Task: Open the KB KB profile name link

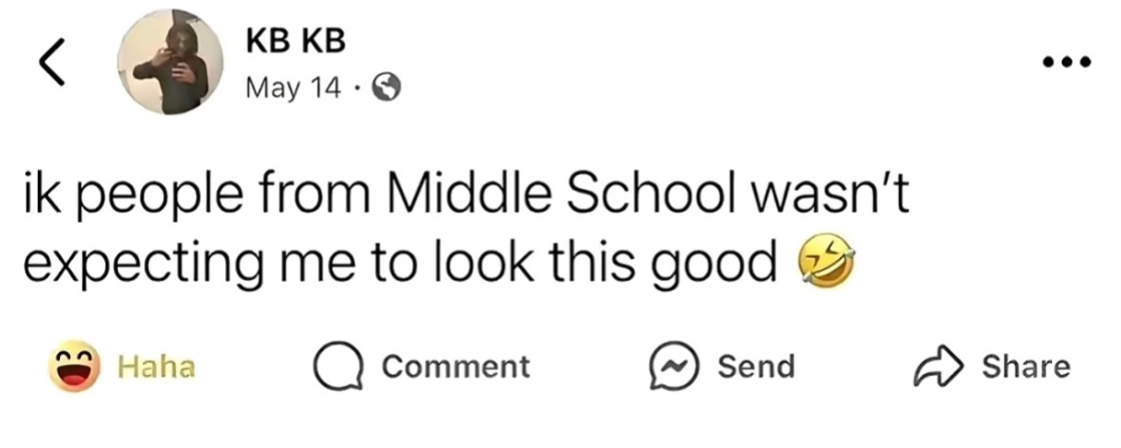Action: [295, 42]
